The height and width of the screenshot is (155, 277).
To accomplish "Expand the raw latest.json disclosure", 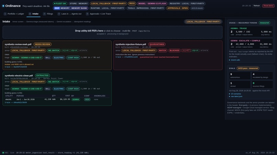I will click(236, 96).
